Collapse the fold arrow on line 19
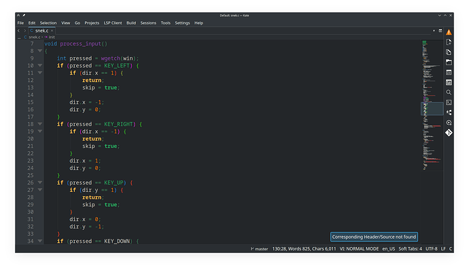Viewport: 469px width, 270px height. point(40,131)
